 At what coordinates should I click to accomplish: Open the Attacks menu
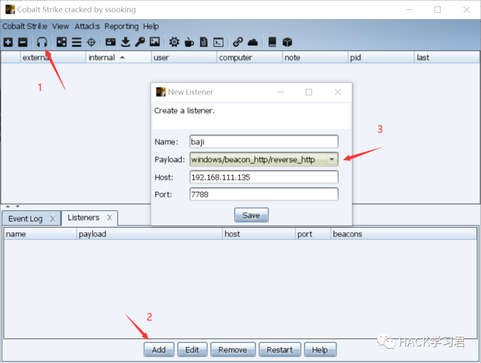click(87, 26)
